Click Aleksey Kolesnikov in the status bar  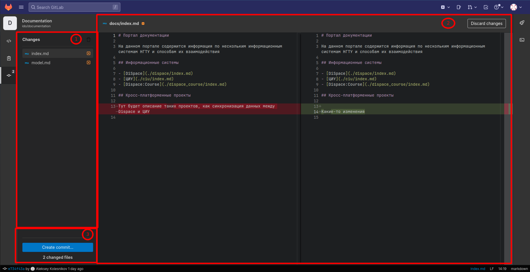[x=52, y=269]
